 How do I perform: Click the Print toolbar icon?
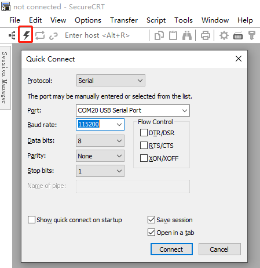[x=206, y=35]
